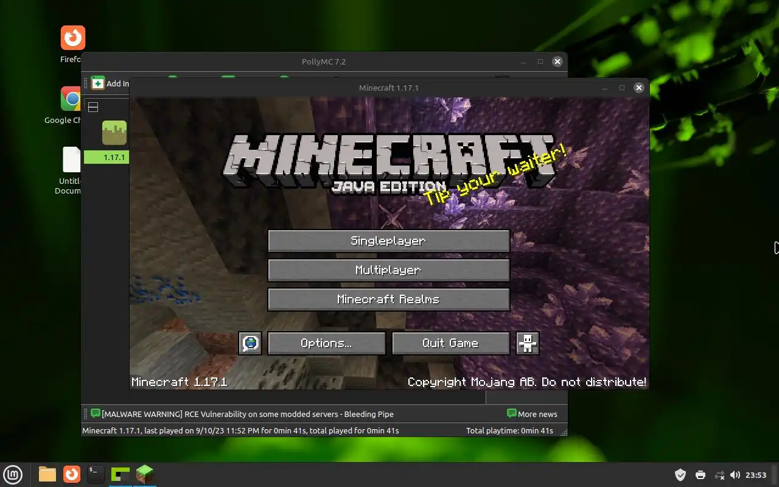Collapse the instance group in PollyMC
The height and width of the screenshot is (487, 779).
point(93,107)
